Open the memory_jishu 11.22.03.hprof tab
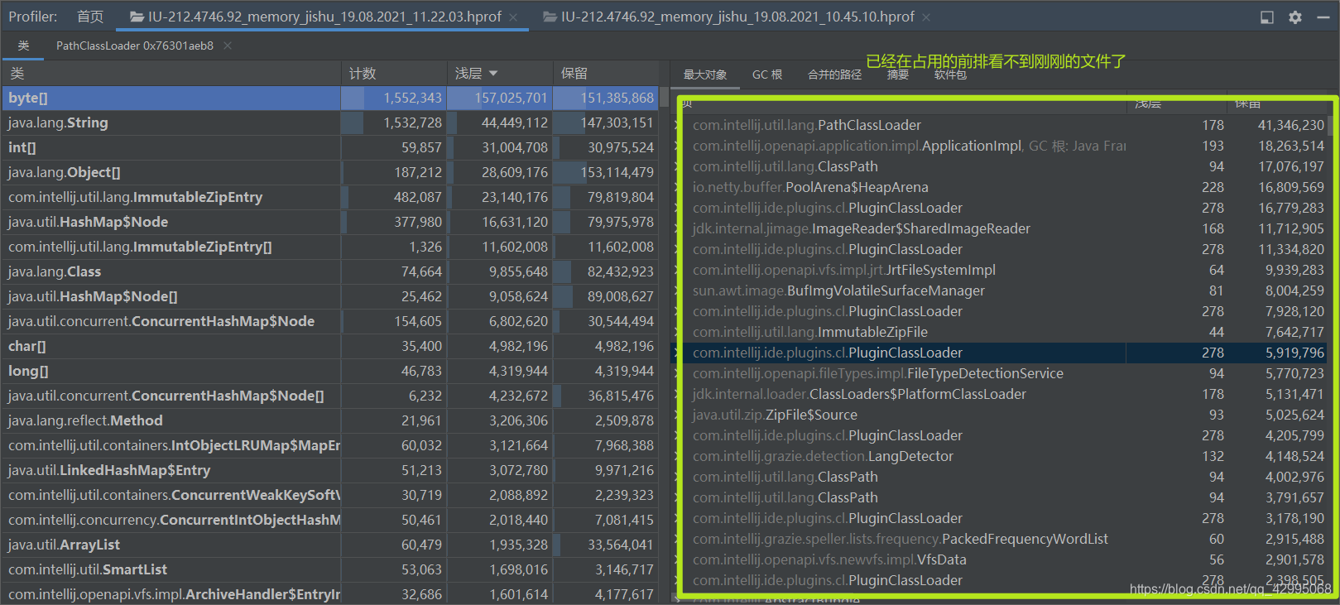Screen dimensions: 1340x605 [x=324, y=17]
